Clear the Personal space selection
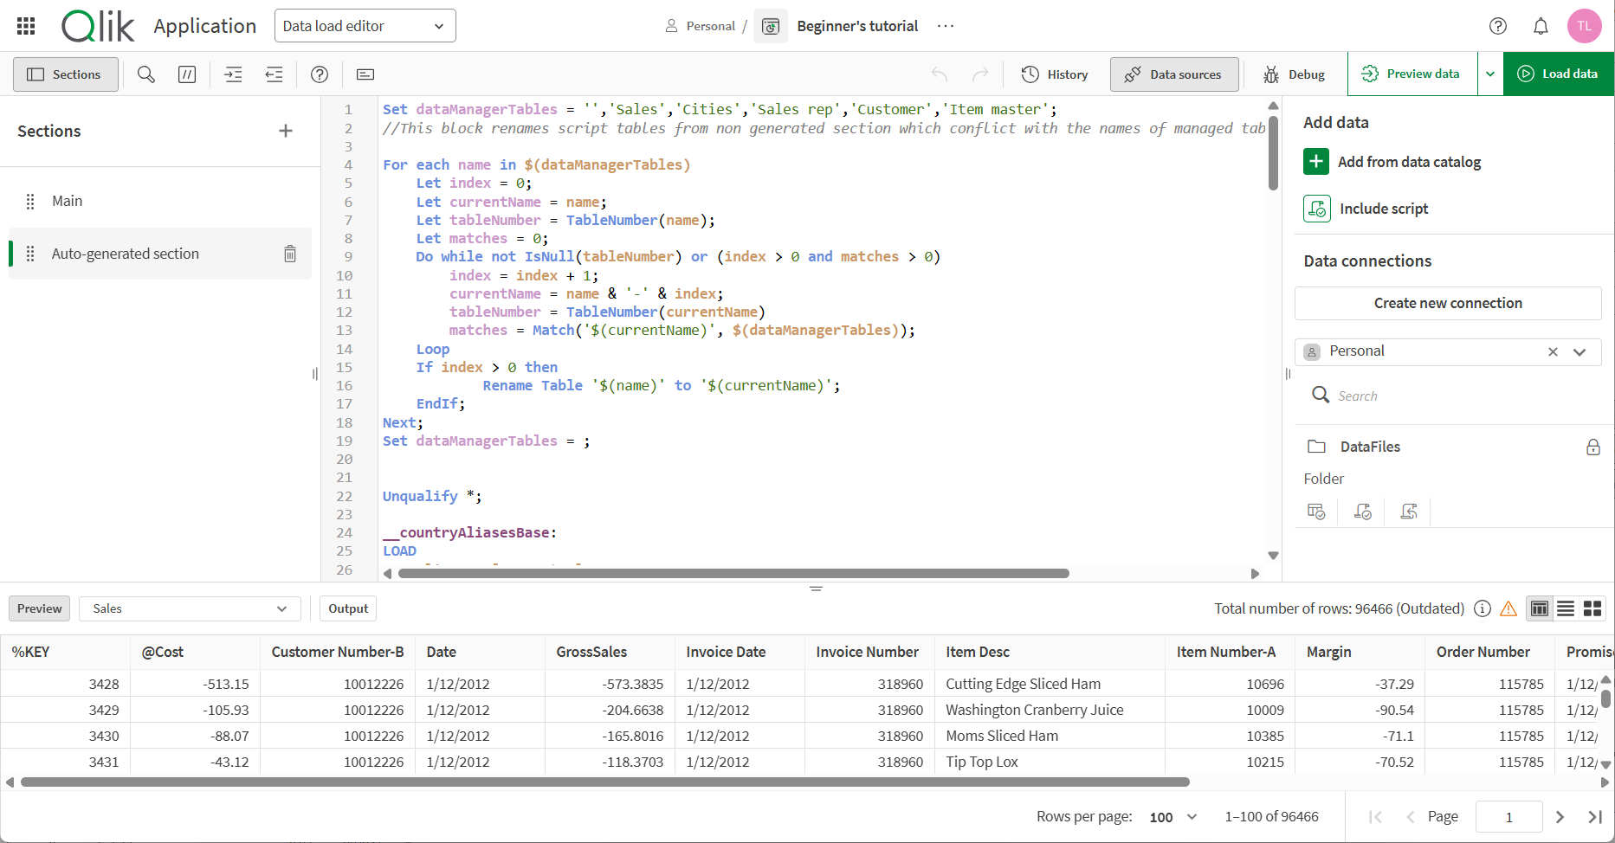1615x843 pixels. [x=1553, y=351]
